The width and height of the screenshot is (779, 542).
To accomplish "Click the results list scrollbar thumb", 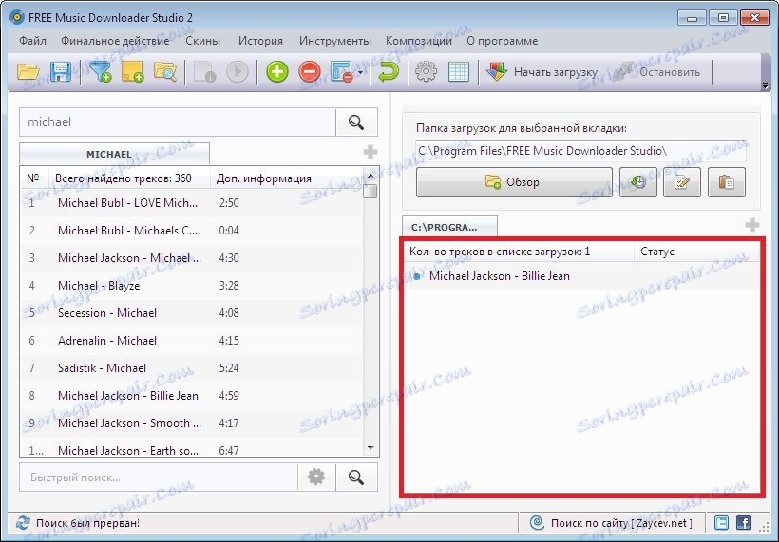I will click(x=370, y=191).
